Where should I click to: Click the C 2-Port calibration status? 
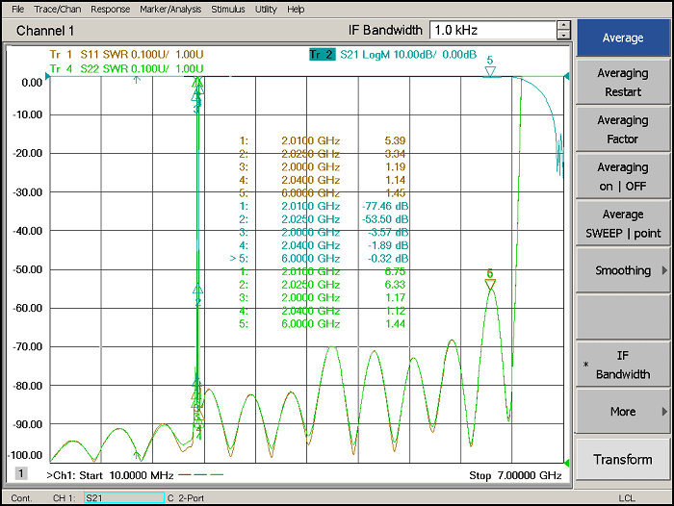[x=186, y=498]
